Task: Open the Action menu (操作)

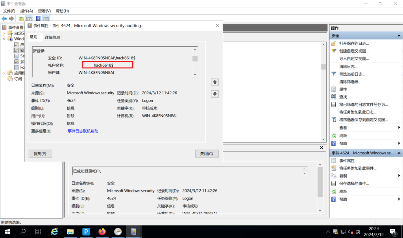Action: [26, 11]
